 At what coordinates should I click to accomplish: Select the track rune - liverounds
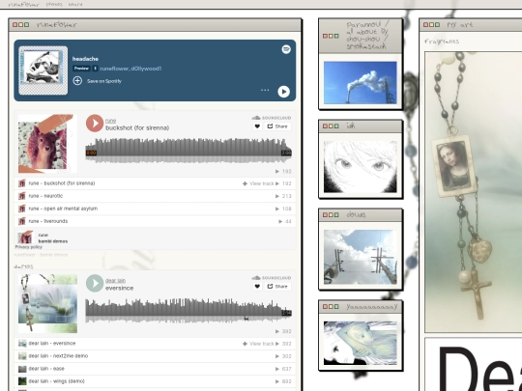coord(48,221)
